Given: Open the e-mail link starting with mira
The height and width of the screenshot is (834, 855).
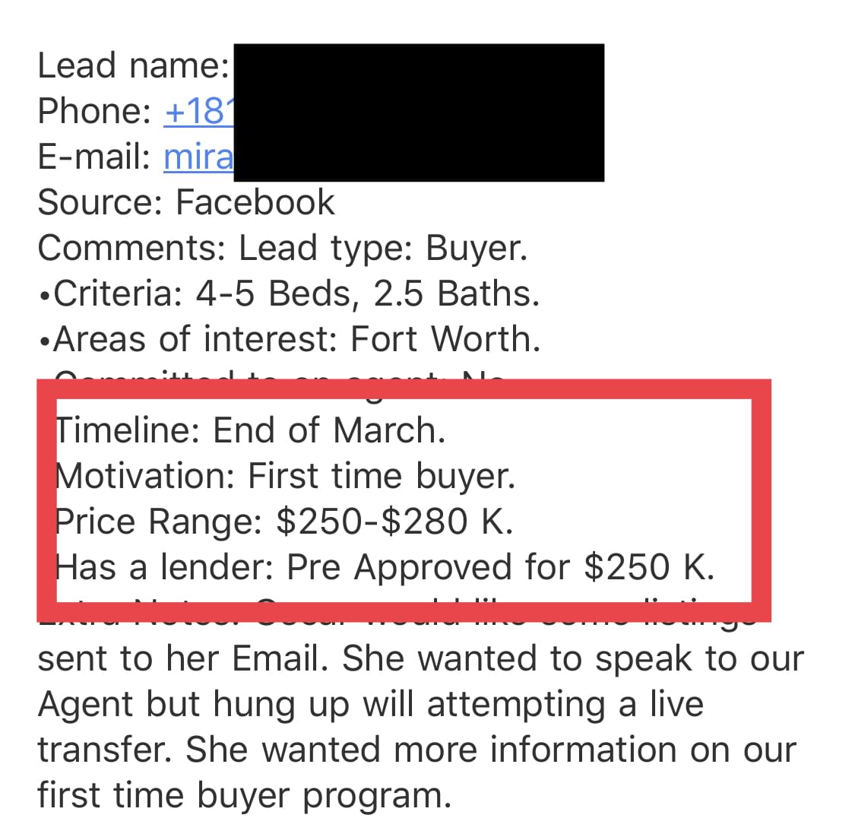Looking at the screenshot, I should click(198, 157).
